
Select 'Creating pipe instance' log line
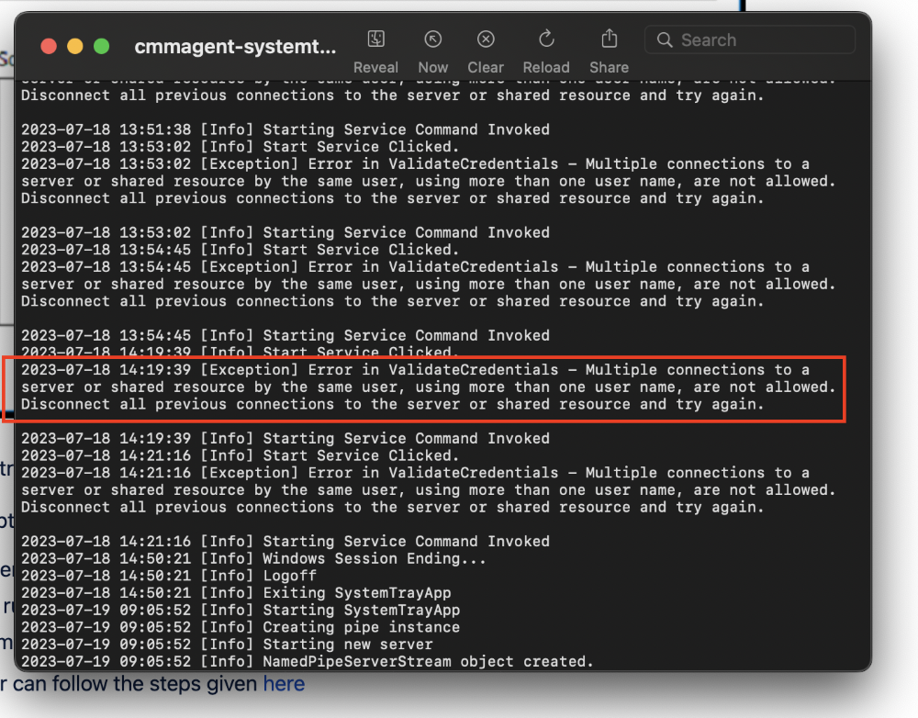tap(241, 627)
